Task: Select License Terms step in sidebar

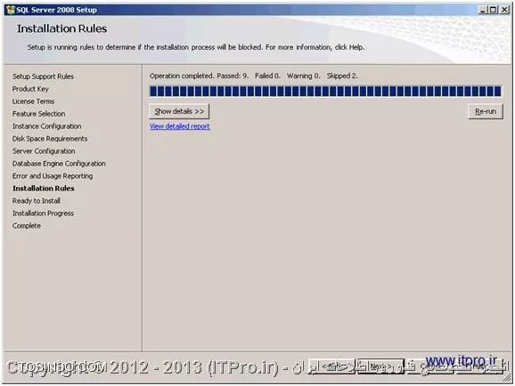Action: tap(34, 101)
